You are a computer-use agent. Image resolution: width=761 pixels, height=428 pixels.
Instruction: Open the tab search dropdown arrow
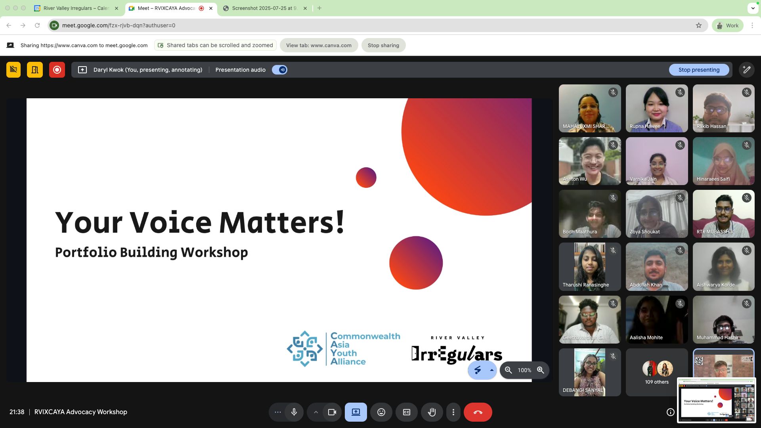click(x=753, y=8)
